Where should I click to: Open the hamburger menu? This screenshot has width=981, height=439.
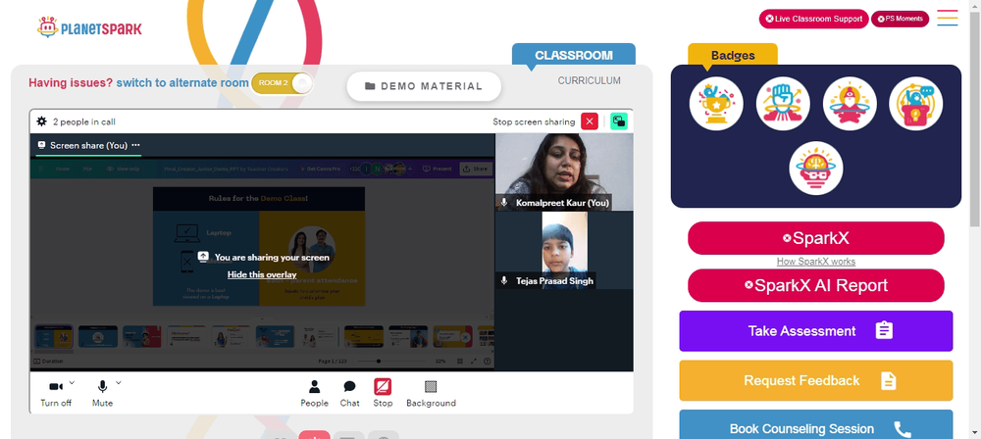(x=948, y=19)
